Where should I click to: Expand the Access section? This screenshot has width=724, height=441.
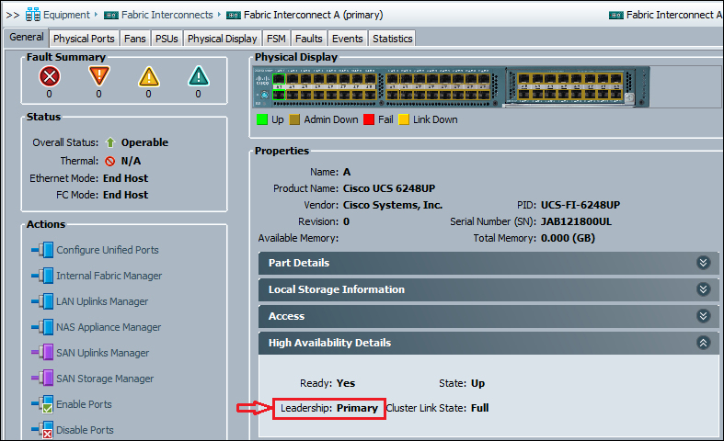[703, 316]
